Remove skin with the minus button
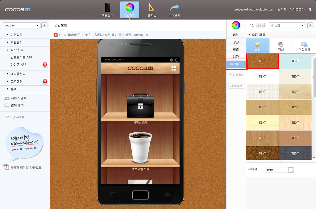The height and width of the screenshot is (209, 316). click(x=263, y=25)
